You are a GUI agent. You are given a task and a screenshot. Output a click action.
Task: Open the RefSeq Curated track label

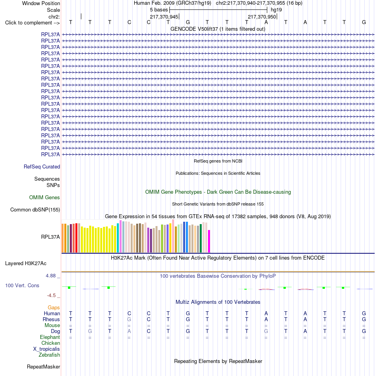click(x=42, y=166)
